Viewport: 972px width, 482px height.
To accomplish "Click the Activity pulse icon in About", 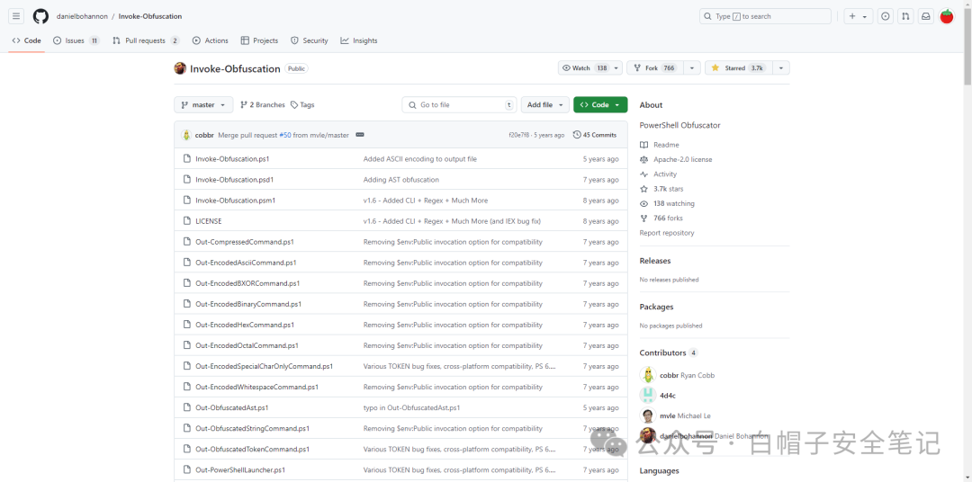I will click(644, 174).
